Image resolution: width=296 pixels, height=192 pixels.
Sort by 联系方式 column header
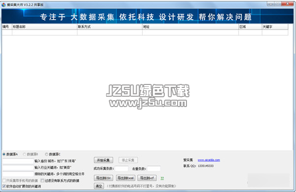tap(110, 27)
